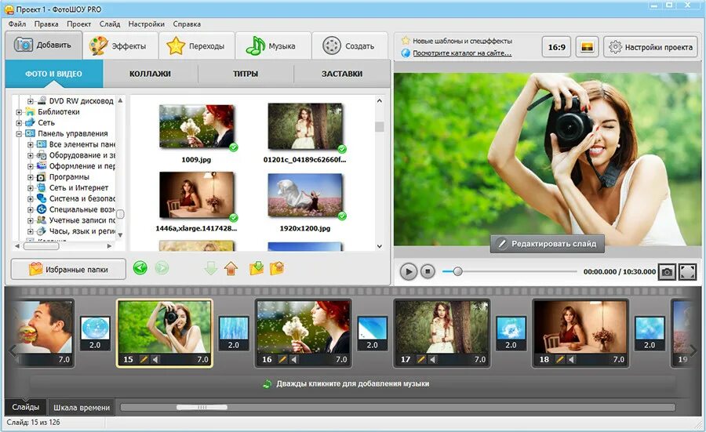Click the sound icon on slide 15
The image size is (706, 432).
coord(155,360)
